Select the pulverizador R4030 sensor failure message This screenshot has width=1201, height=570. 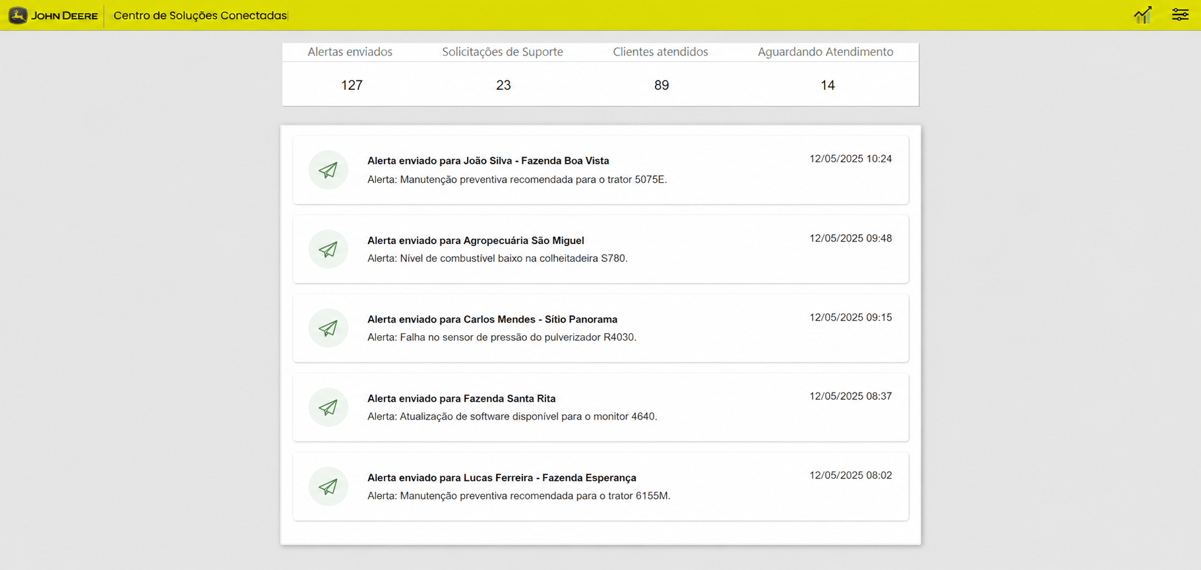click(501, 337)
